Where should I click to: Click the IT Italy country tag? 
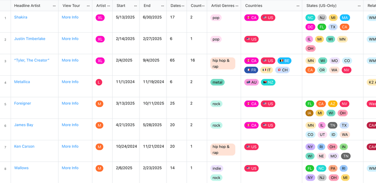(267, 70)
